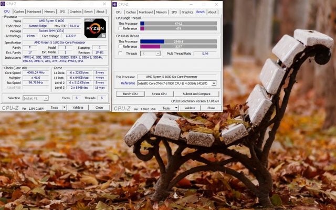Click Tools button in Bench window
The height and width of the screenshot is (210, 336).
click(166, 108)
